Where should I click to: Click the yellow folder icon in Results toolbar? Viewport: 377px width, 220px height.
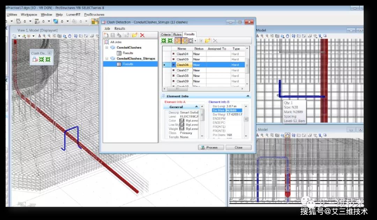click(207, 41)
